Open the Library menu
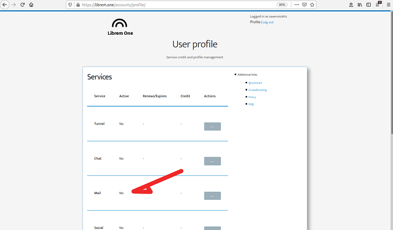393x230 pixels. 360,5
